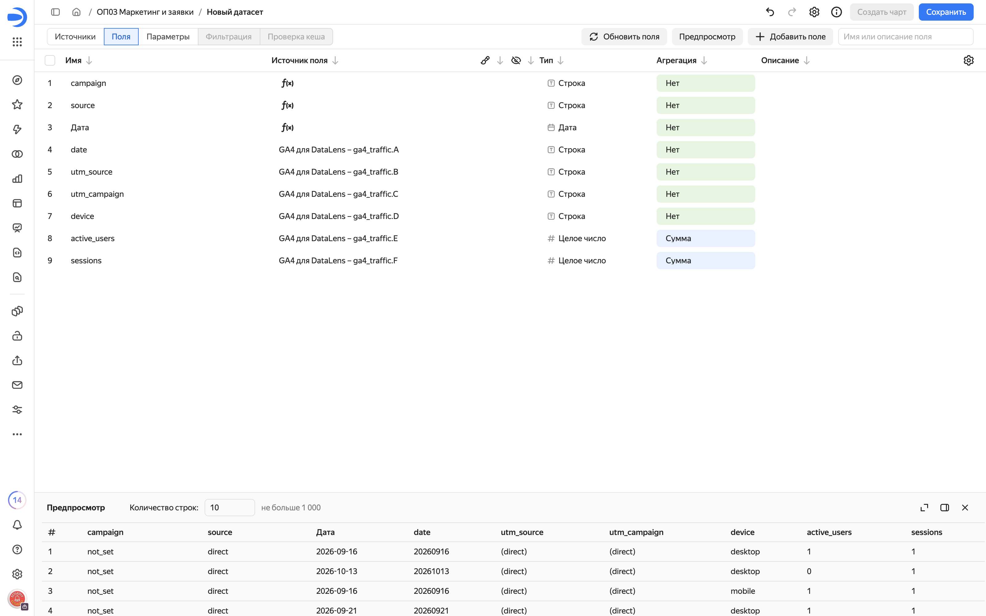
Task: Click the user avatar in sidebar
Action: [17, 598]
